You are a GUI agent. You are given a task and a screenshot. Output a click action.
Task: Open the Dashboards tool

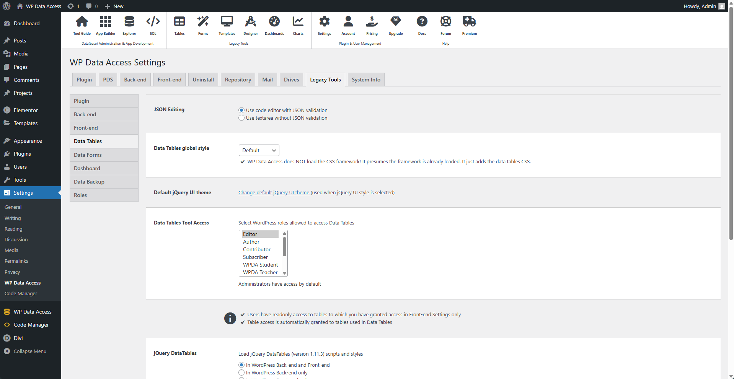tap(274, 25)
